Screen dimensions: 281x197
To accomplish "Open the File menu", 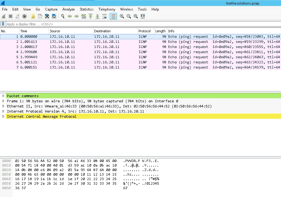I will click(5, 9).
